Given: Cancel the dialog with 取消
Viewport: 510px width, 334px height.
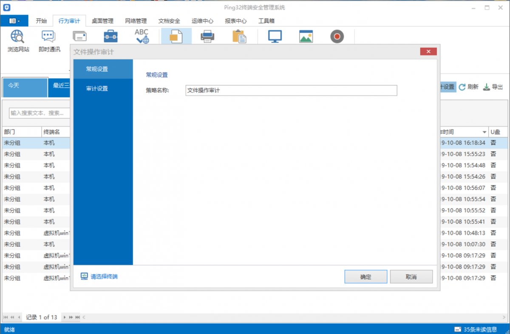Looking at the screenshot, I should coord(411,277).
